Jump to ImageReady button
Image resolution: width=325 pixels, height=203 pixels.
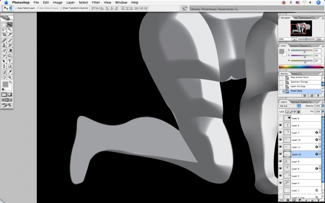coord(6,106)
